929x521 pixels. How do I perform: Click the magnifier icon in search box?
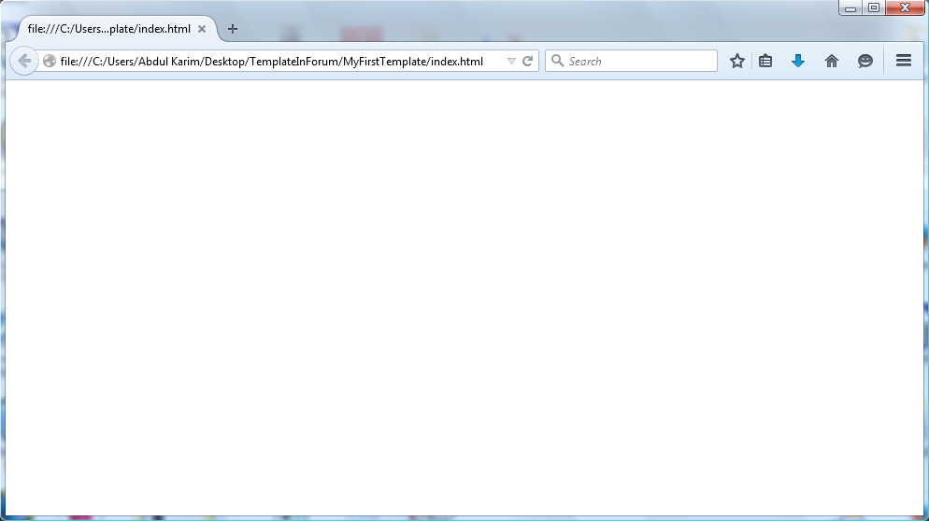[558, 62]
